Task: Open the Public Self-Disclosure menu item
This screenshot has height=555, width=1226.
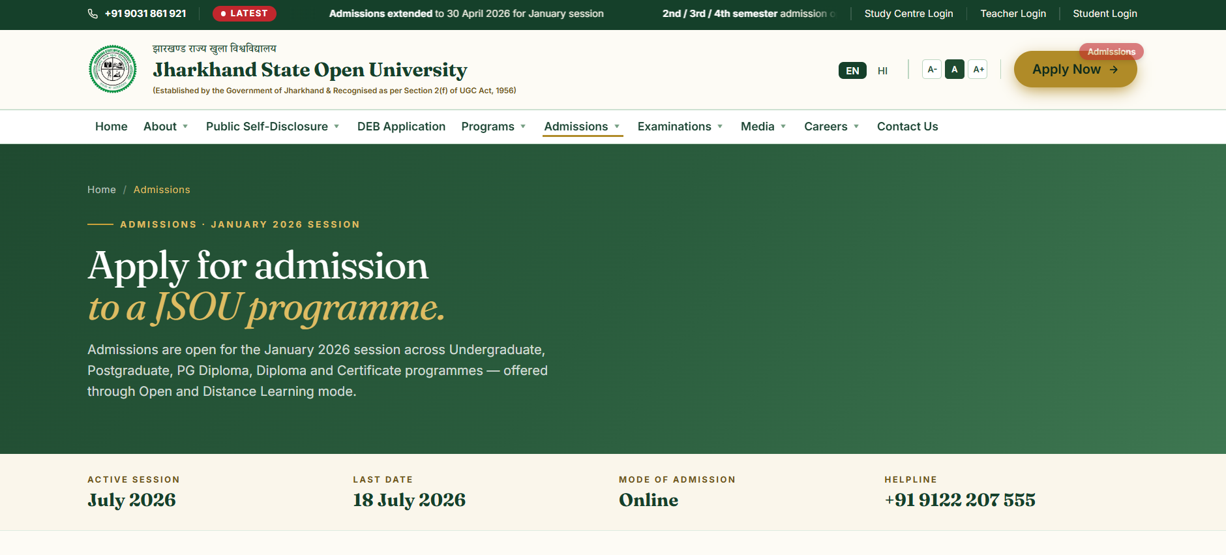Action: [267, 127]
